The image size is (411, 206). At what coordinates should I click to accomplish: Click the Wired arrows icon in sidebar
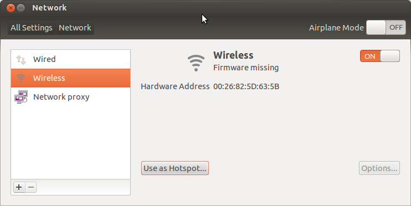pyautogui.click(x=21, y=59)
